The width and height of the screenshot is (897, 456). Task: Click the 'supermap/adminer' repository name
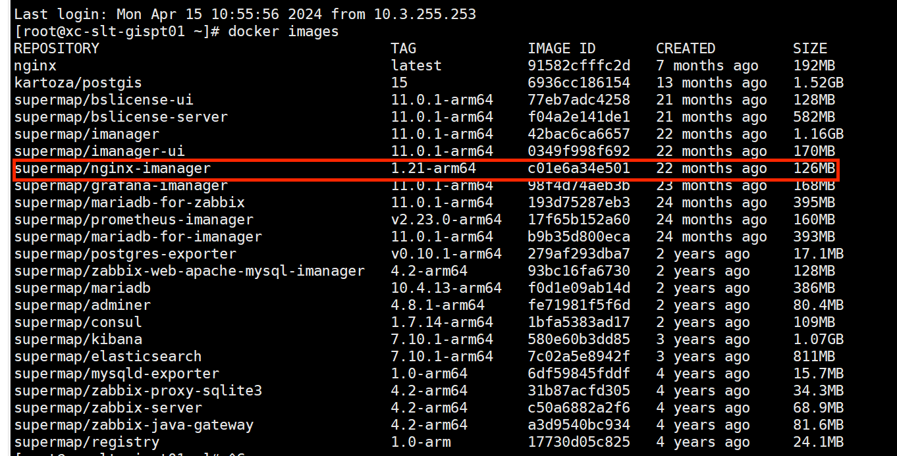pos(82,305)
